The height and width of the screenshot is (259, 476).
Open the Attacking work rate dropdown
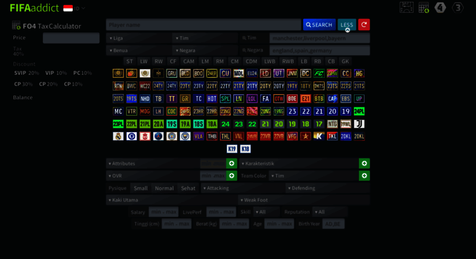click(x=243, y=188)
